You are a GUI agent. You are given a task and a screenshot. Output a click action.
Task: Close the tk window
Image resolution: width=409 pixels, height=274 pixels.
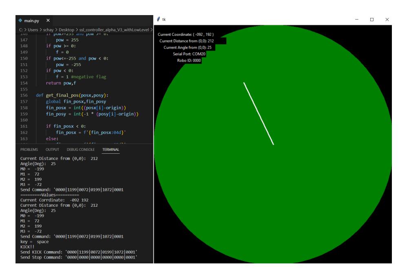(x=387, y=19)
